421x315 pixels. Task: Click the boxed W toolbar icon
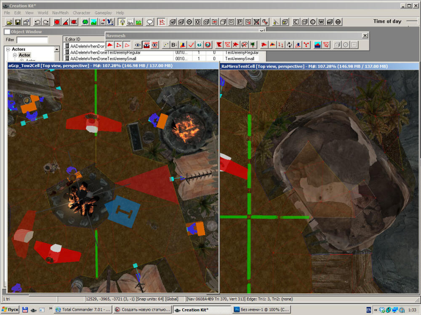tap(321, 22)
